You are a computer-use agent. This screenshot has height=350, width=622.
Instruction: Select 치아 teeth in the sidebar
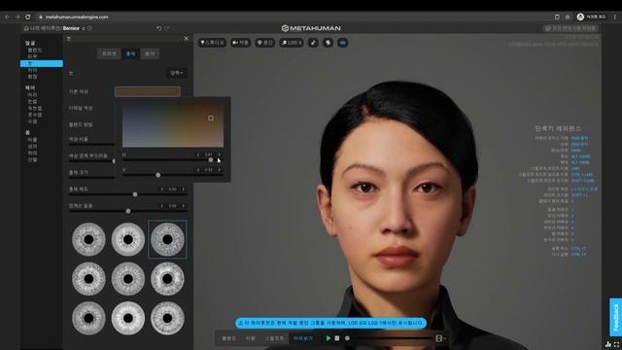(x=32, y=70)
